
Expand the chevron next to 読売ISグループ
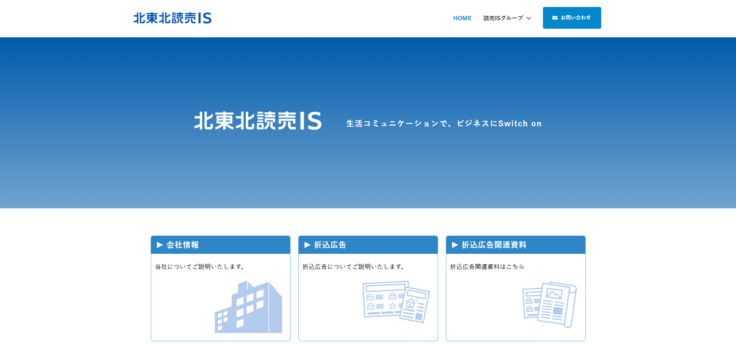pyautogui.click(x=529, y=18)
